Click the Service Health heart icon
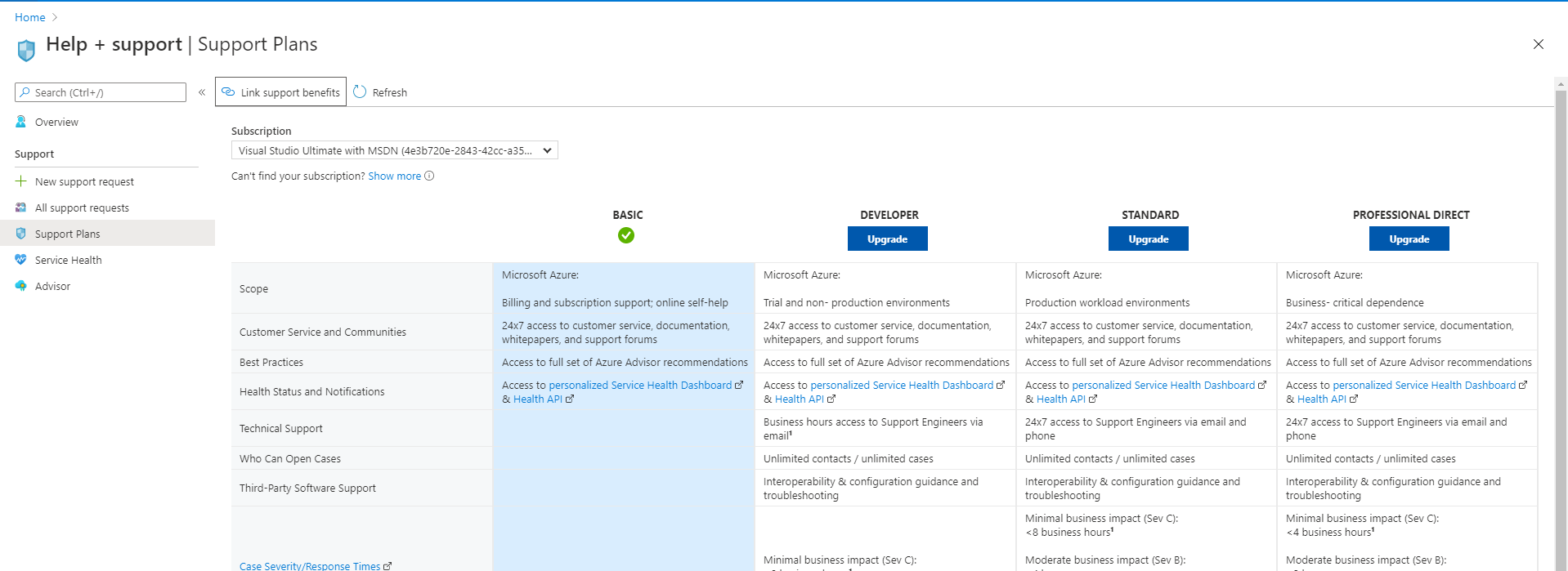The height and width of the screenshot is (571, 1568). (21, 260)
